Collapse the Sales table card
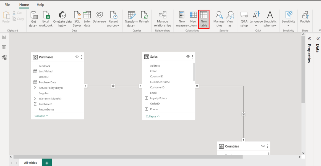The height and width of the screenshot is (166, 321). coord(152,116)
